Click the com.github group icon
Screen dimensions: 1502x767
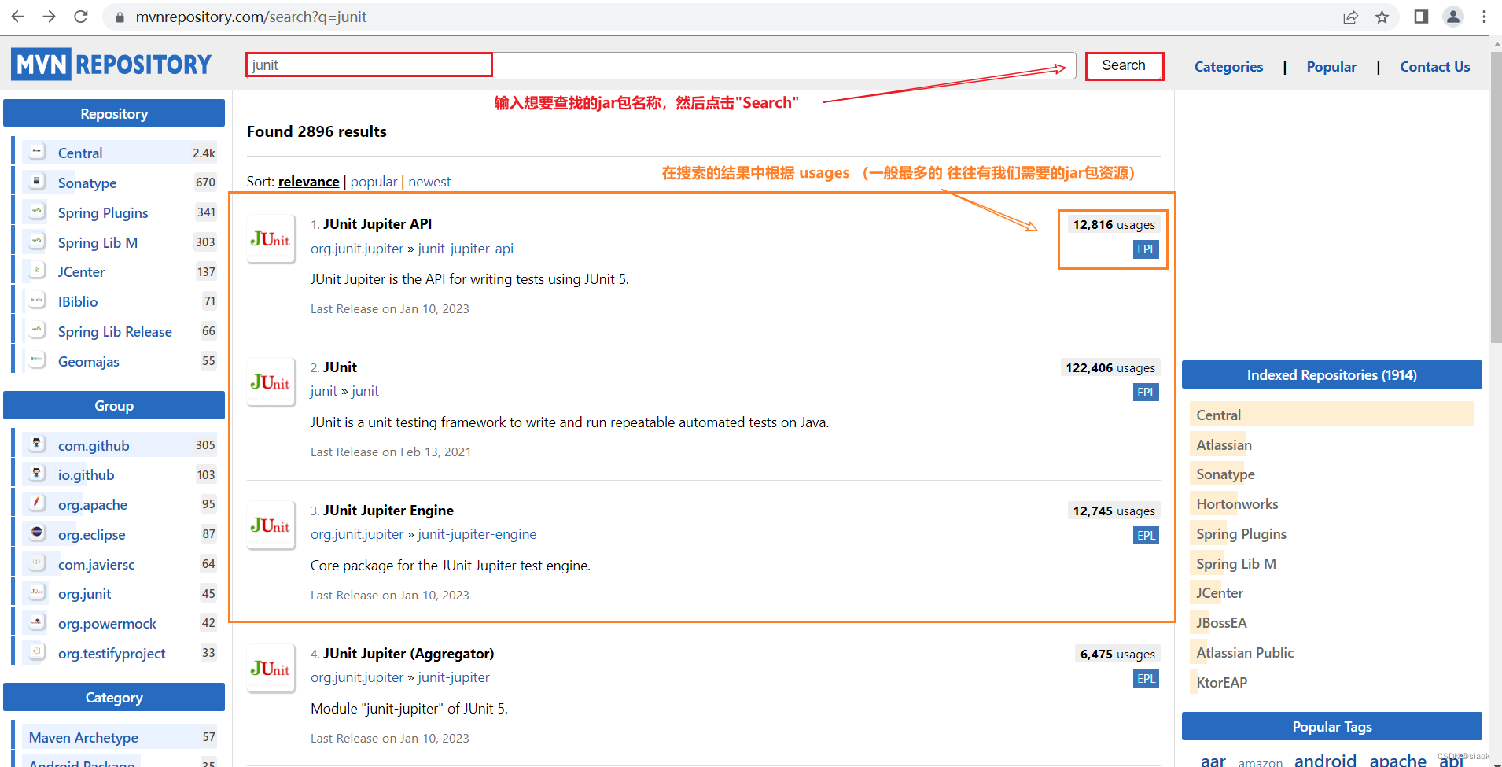(x=37, y=444)
